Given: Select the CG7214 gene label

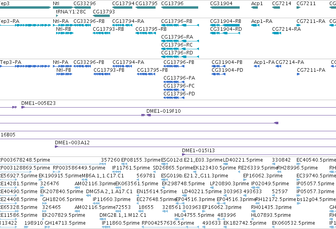Looking at the screenshot, I should [x=282, y=4].
